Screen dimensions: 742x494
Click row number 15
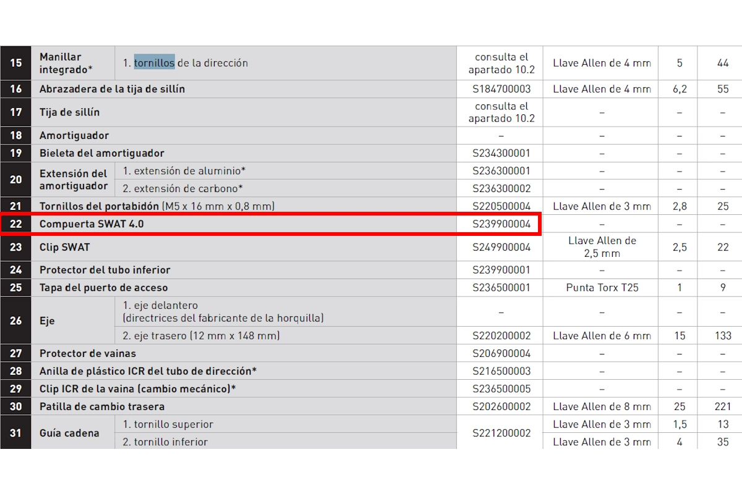[x=16, y=63]
